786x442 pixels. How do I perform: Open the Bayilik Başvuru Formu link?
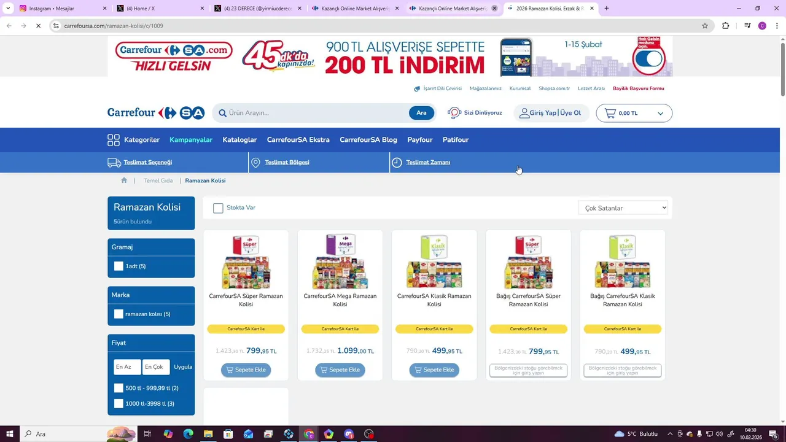tap(639, 88)
